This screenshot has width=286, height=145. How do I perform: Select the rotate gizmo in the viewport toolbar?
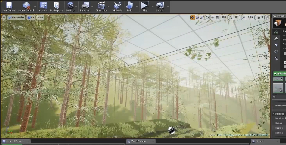pyautogui.click(x=197, y=17)
